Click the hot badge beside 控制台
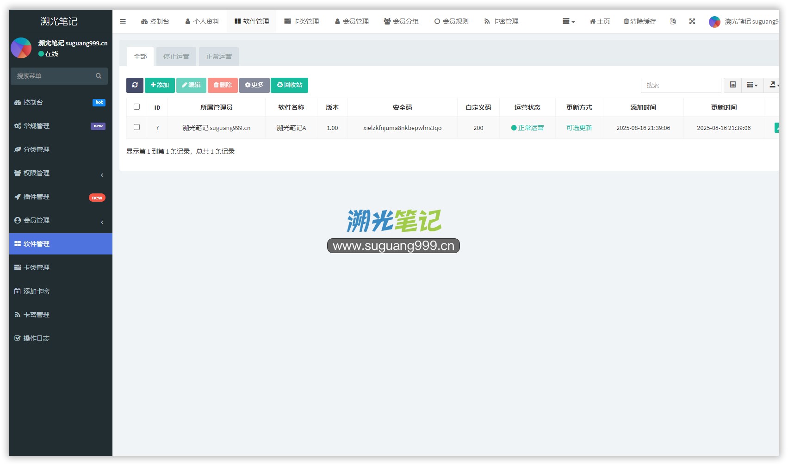 click(99, 102)
